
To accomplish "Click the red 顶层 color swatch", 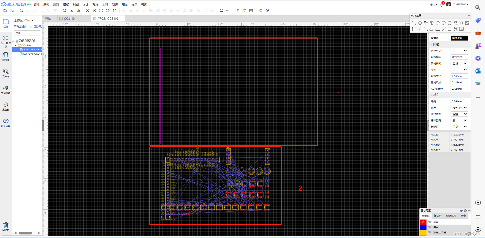I will point(423,222).
